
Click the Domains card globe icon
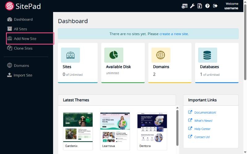(161, 55)
